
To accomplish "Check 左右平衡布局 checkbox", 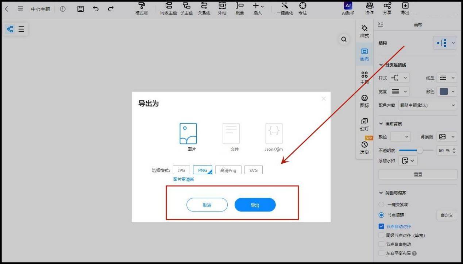I will click(x=382, y=253).
